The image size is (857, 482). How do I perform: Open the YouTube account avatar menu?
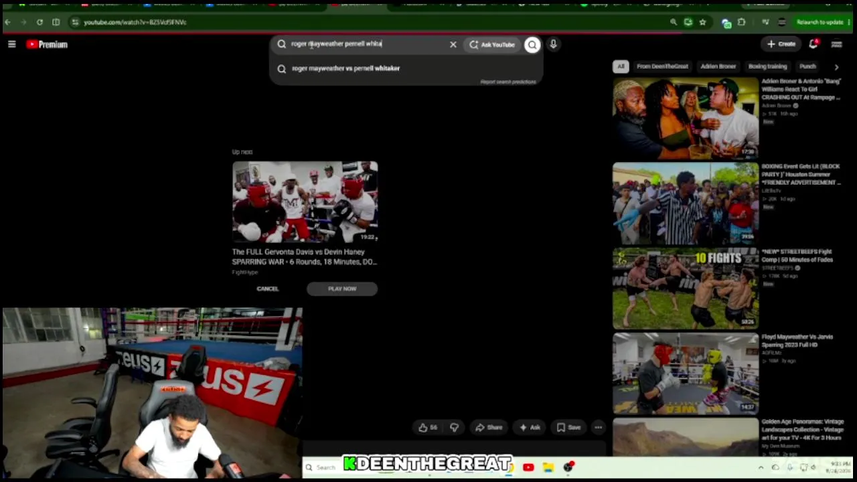[836, 44]
